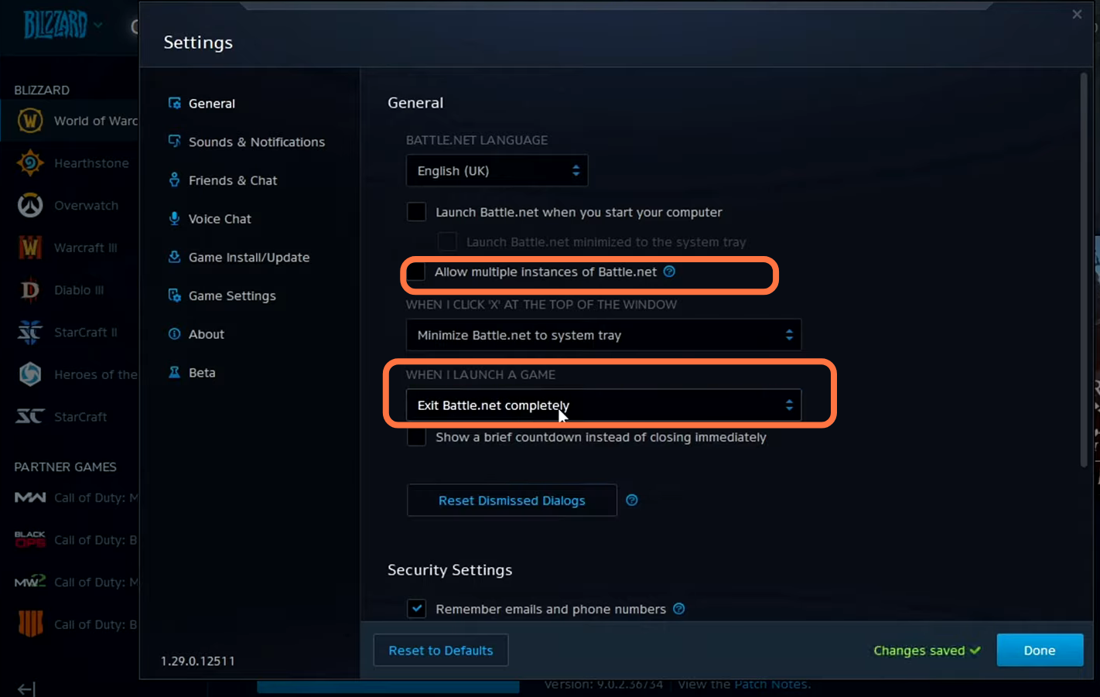Open Game Install/Update settings
This screenshot has width=1100, height=697.
pos(239,258)
